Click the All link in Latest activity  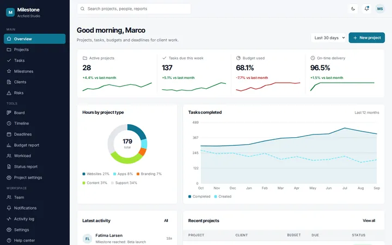click(x=166, y=220)
